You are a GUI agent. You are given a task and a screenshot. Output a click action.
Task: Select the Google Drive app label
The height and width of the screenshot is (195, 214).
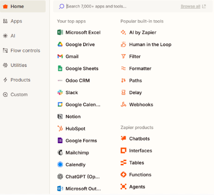point(80,44)
